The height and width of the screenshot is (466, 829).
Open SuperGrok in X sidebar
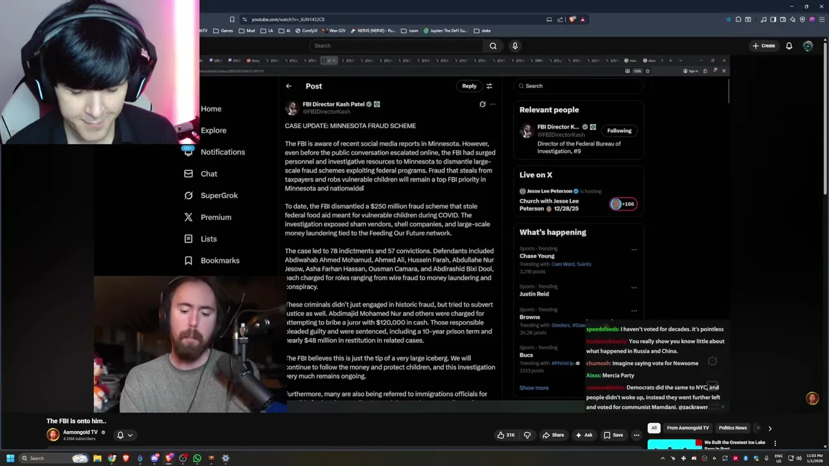point(211,195)
